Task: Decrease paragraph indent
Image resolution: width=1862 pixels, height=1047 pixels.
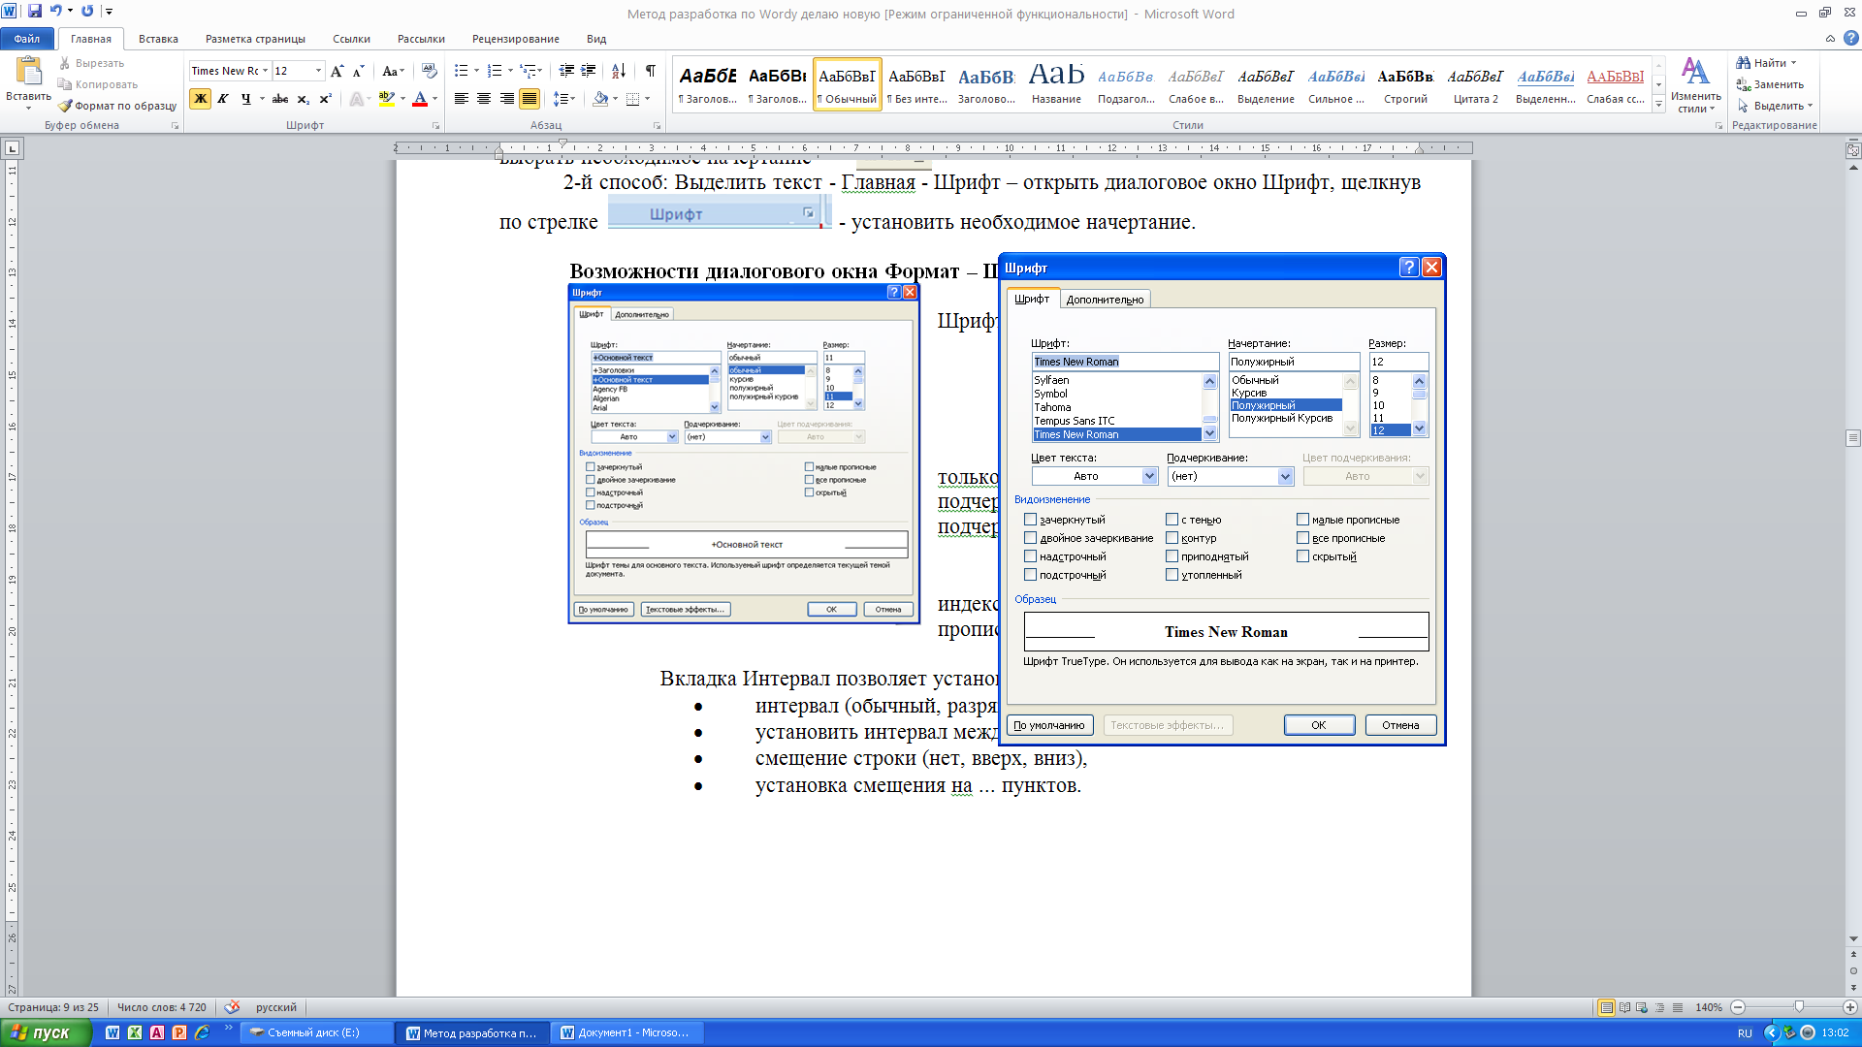Action: click(566, 71)
